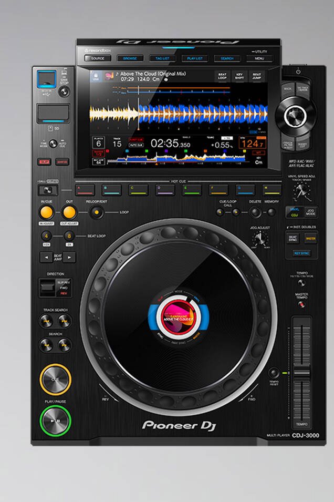
Task: Toggle KEY SYNC on the deck
Action: [x=301, y=253]
